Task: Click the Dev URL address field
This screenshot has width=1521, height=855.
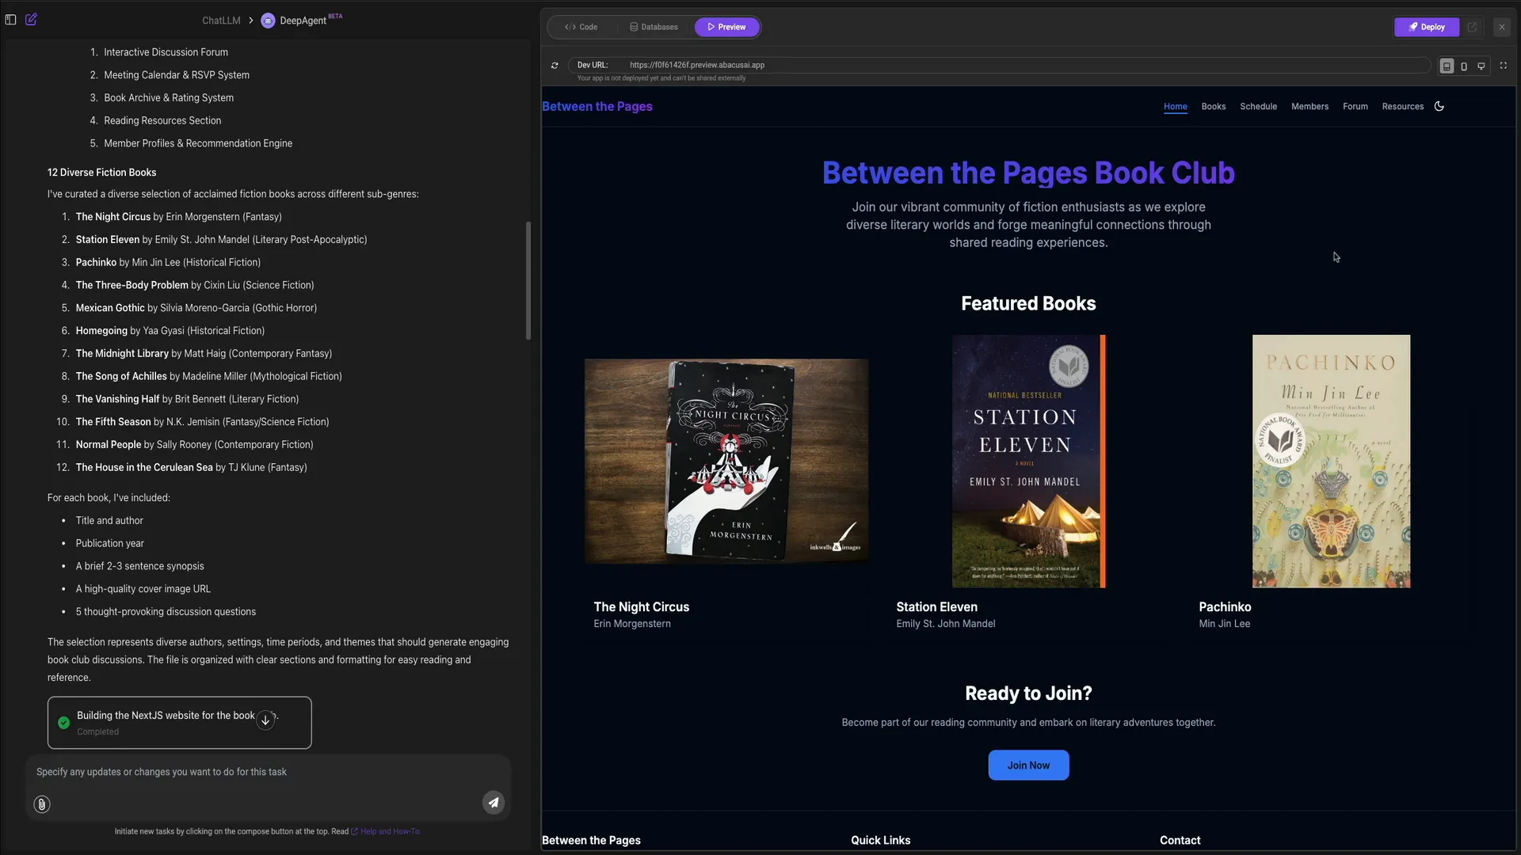Action: pyautogui.click(x=1000, y=65)
